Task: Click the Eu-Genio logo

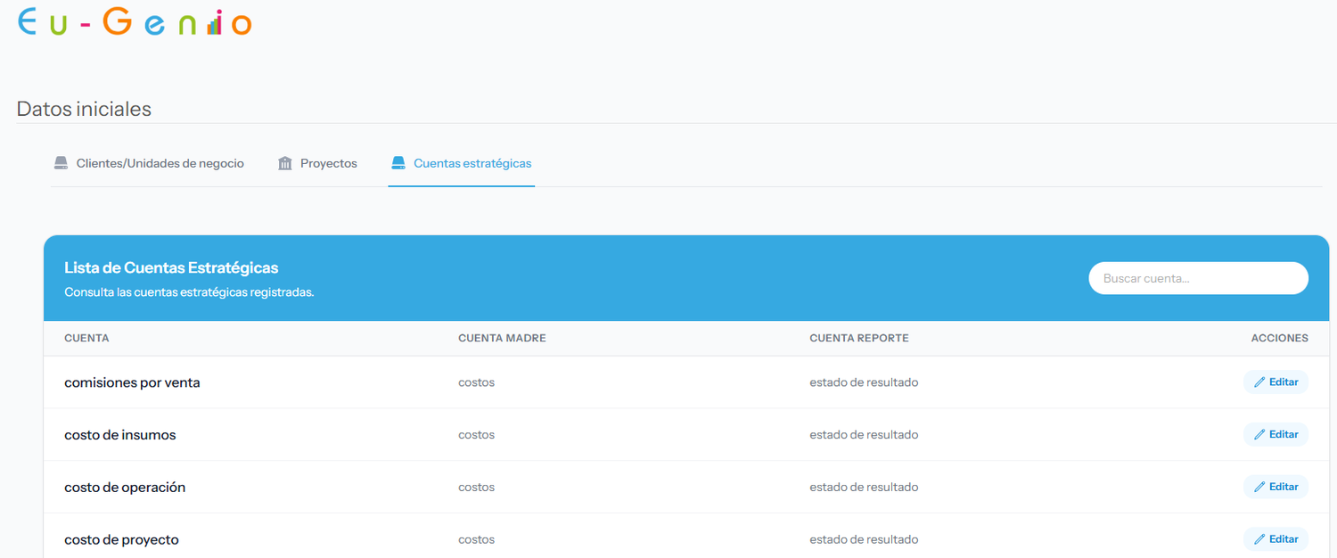Action: (x=135, y=21)
